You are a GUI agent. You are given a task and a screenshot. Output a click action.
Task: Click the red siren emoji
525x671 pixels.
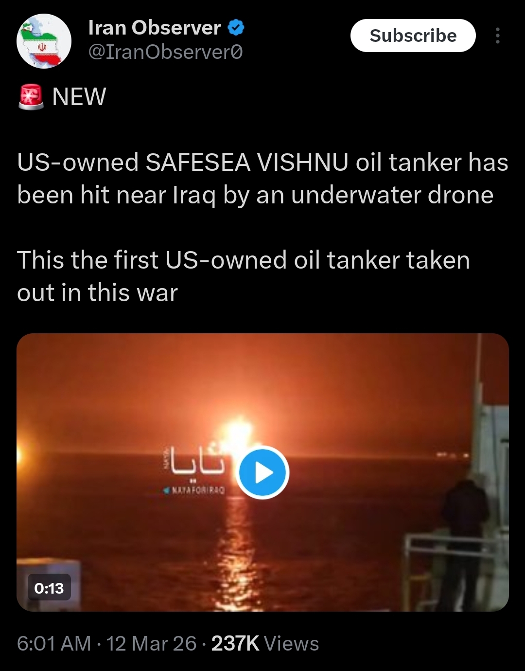(31, 96)
